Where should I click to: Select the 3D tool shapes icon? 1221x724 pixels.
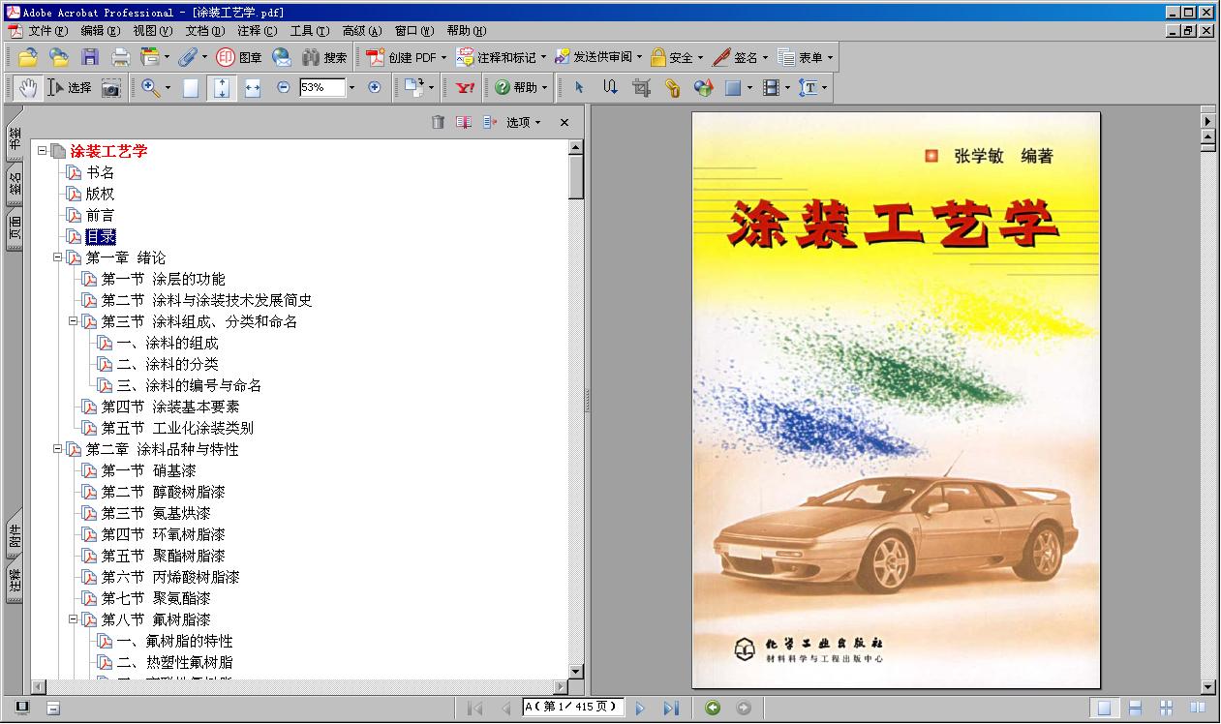coord(703,87)
